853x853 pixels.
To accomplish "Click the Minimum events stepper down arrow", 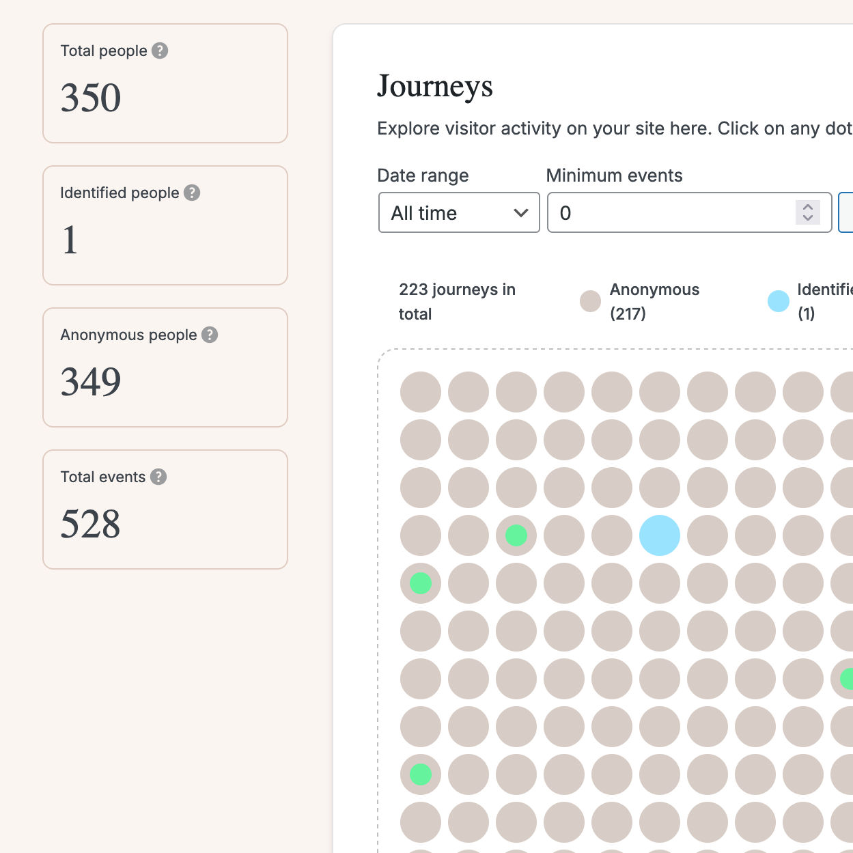I will (x=808, y=219).
